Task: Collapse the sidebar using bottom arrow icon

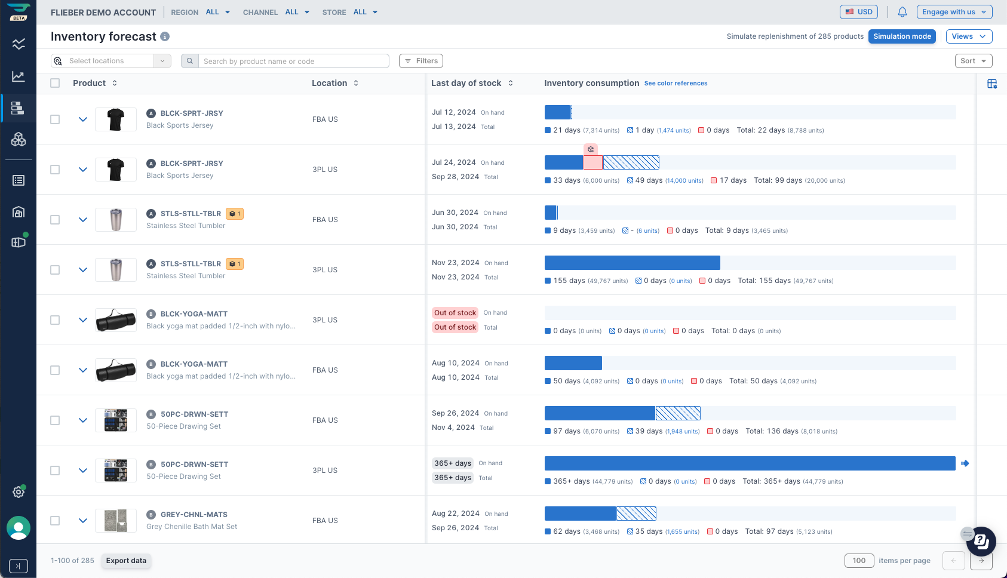Action: (x=18, y=566)
